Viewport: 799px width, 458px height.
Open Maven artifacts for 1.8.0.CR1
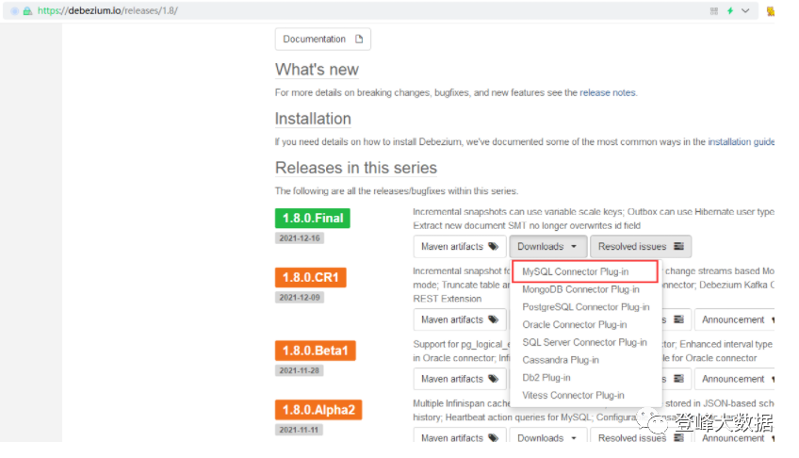pyautogui.click(x=460, y=319)
